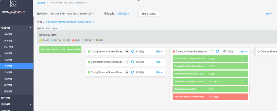This screenshot has width=277, height=111.
Task: Open dropdown arrow on WriteMasterPwd4DisasterV2Task
Action: [x=246, y=74]
